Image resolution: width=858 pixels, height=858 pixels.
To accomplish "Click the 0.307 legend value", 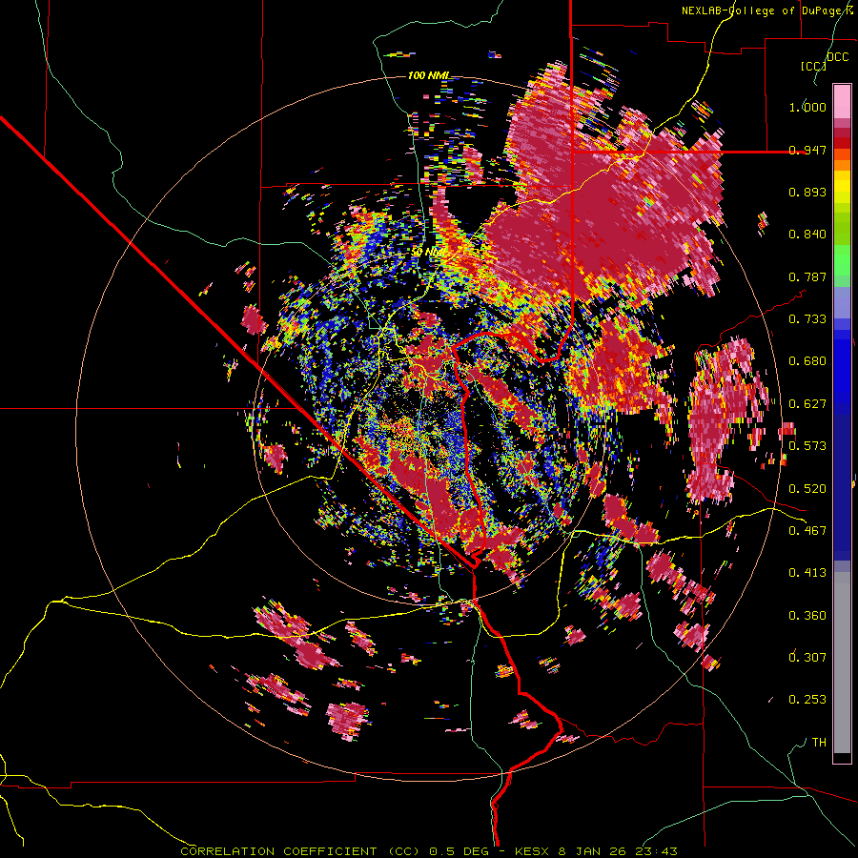I will 807,658.
